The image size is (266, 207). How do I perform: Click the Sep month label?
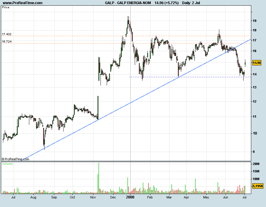click(54, 197)
